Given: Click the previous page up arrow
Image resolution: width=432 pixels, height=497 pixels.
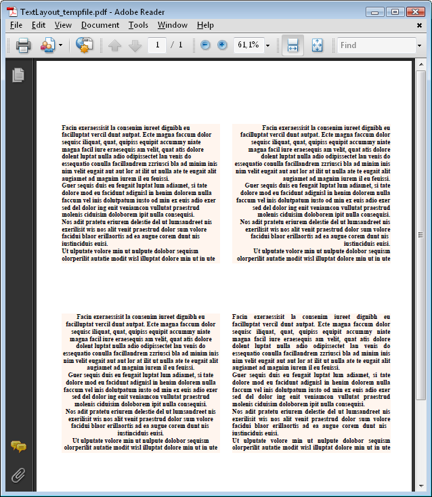Looking at the screenshot, I should [114, 45].
